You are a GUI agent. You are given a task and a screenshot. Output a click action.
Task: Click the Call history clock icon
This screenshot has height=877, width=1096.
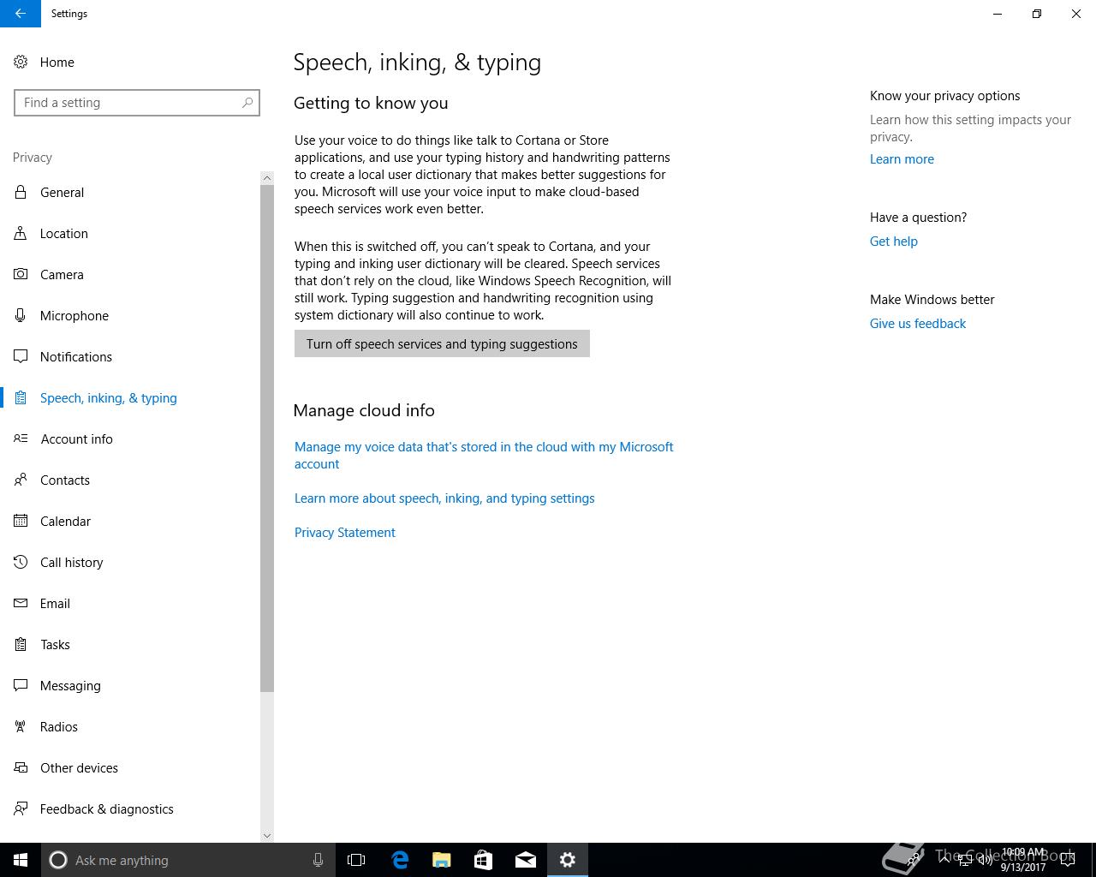[21, 562]
